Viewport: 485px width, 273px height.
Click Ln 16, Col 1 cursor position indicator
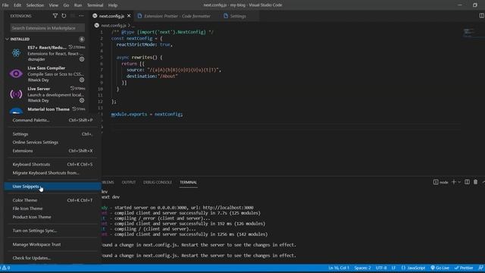(339, 268)
